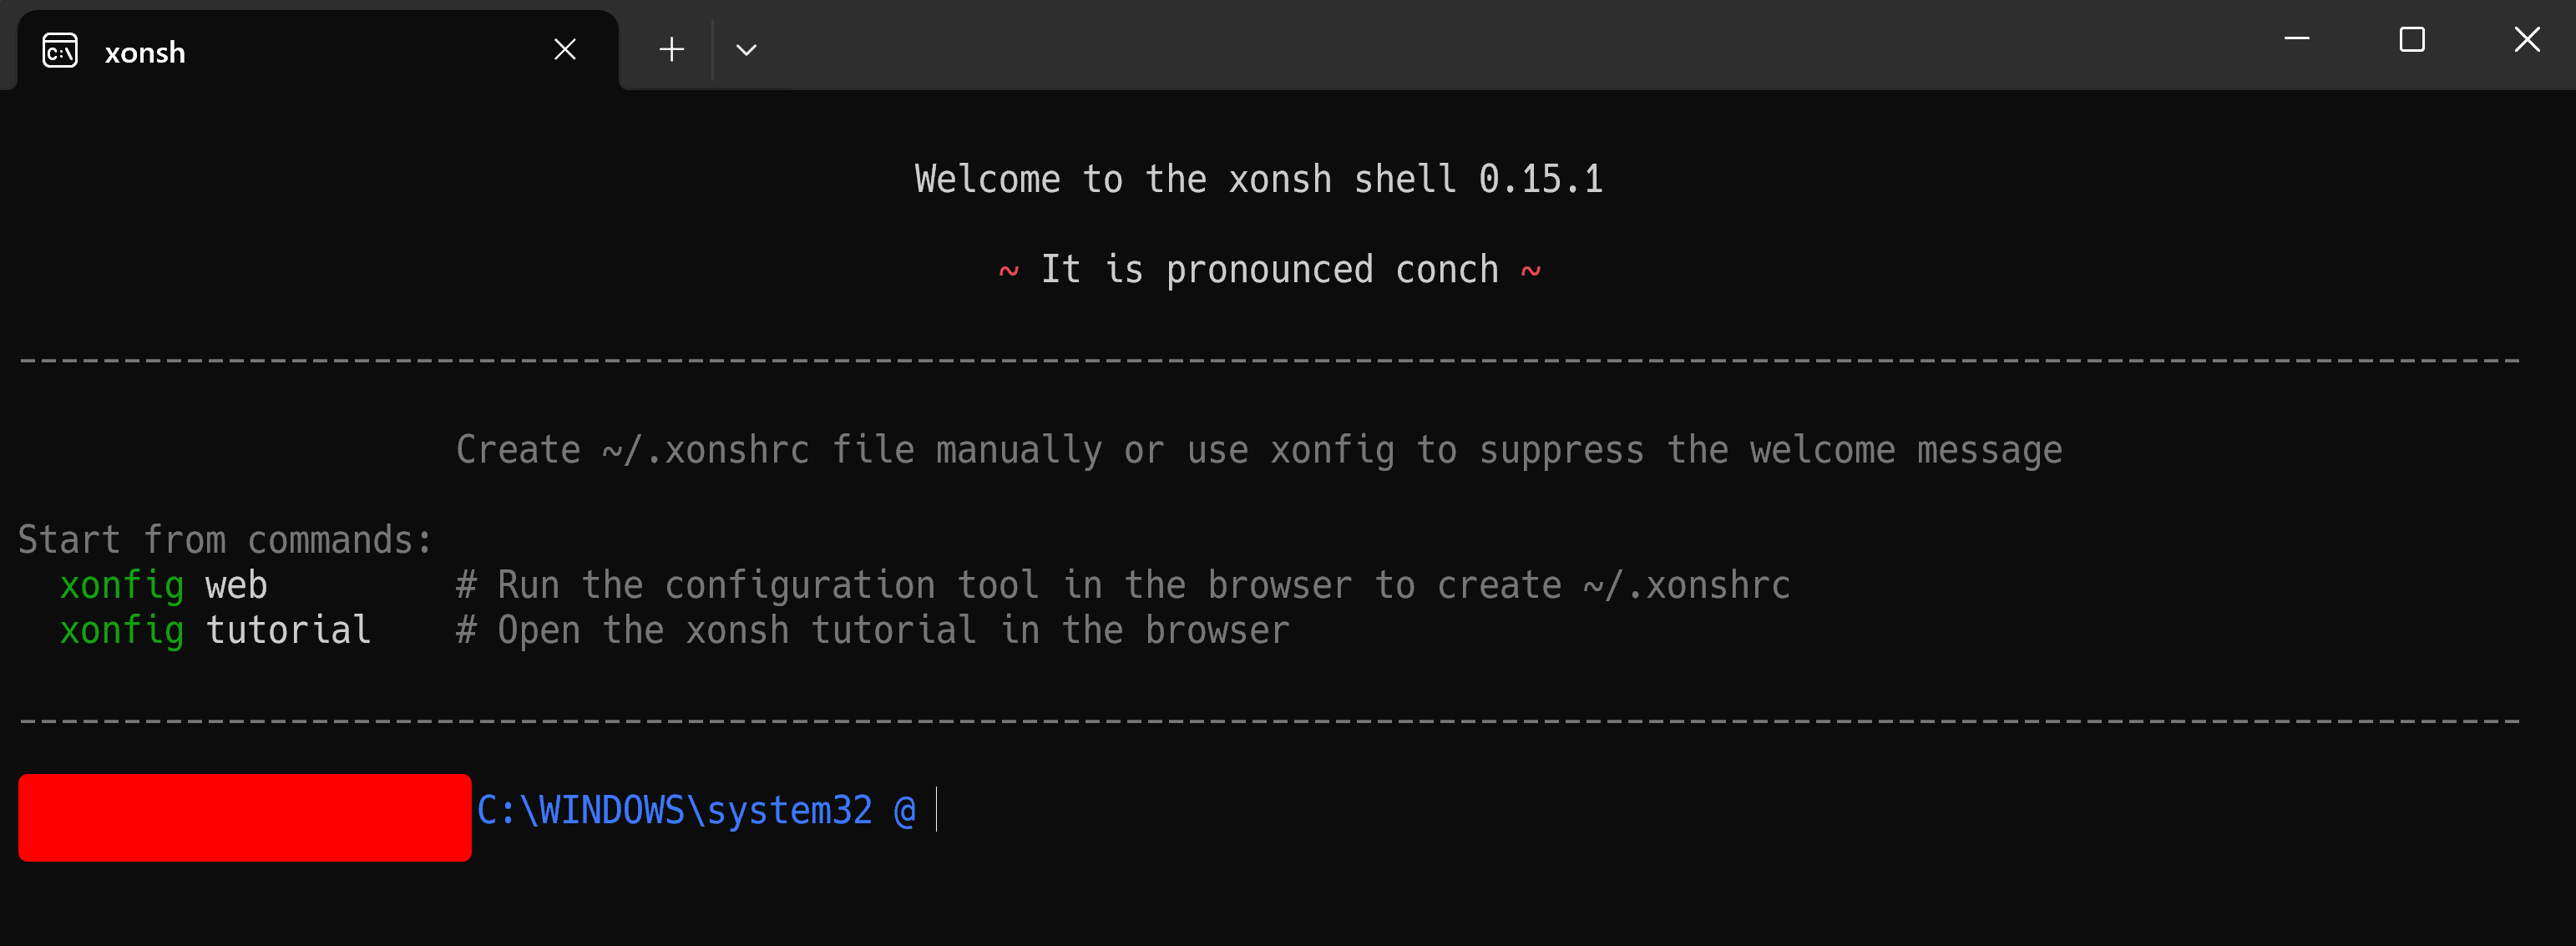Close the xonsh tab

click(x=565, y=49)
